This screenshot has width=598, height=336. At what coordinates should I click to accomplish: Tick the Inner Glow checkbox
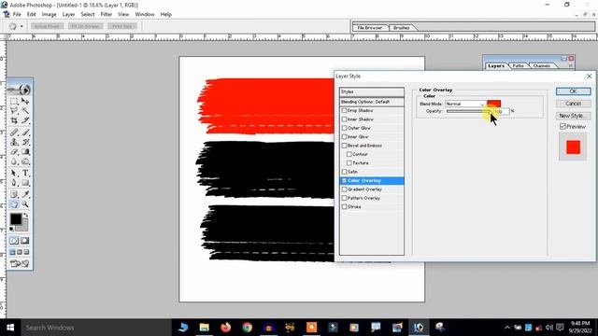(344, 137)
